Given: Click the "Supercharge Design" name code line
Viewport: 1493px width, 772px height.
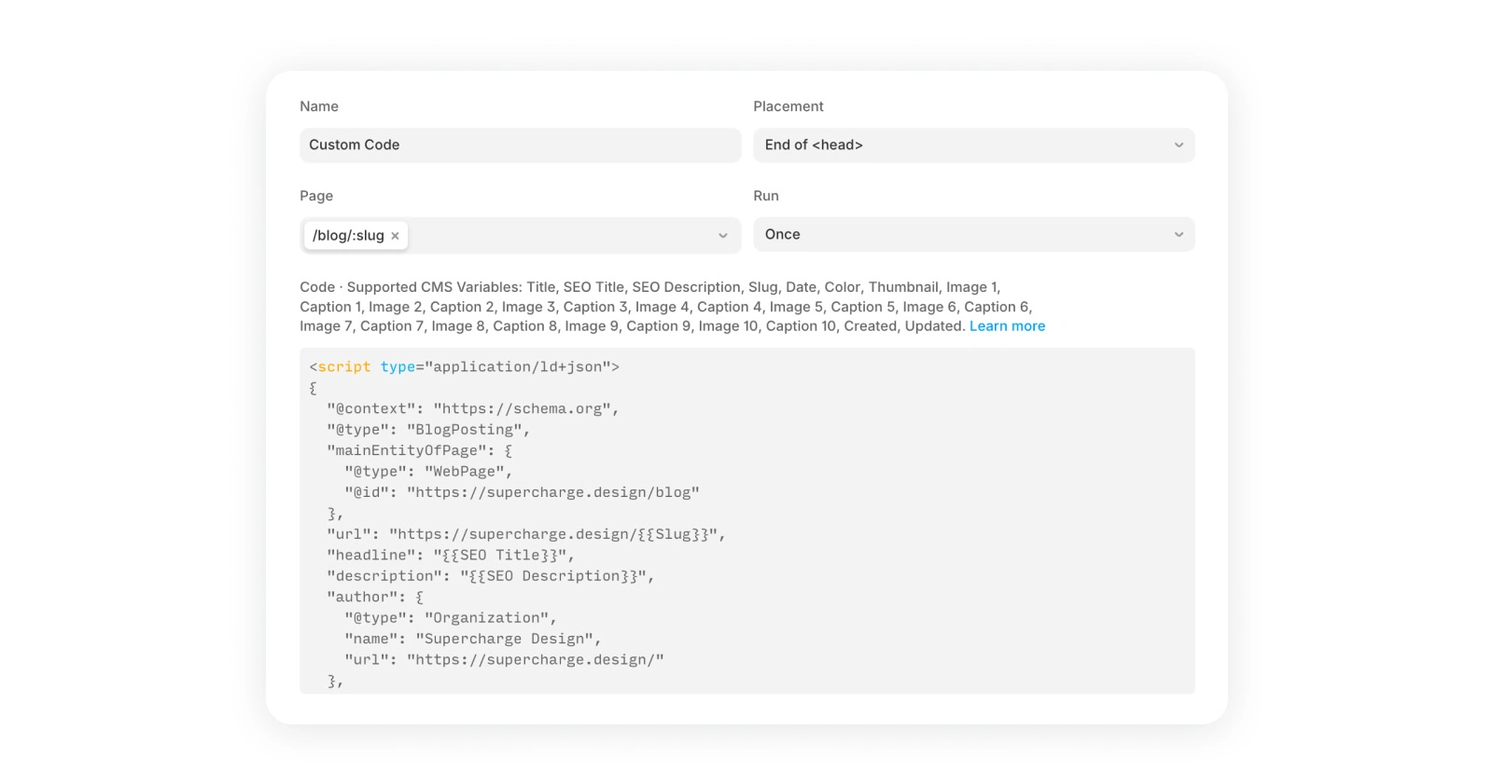Looking at the screenshot, I should coord(472,640).
